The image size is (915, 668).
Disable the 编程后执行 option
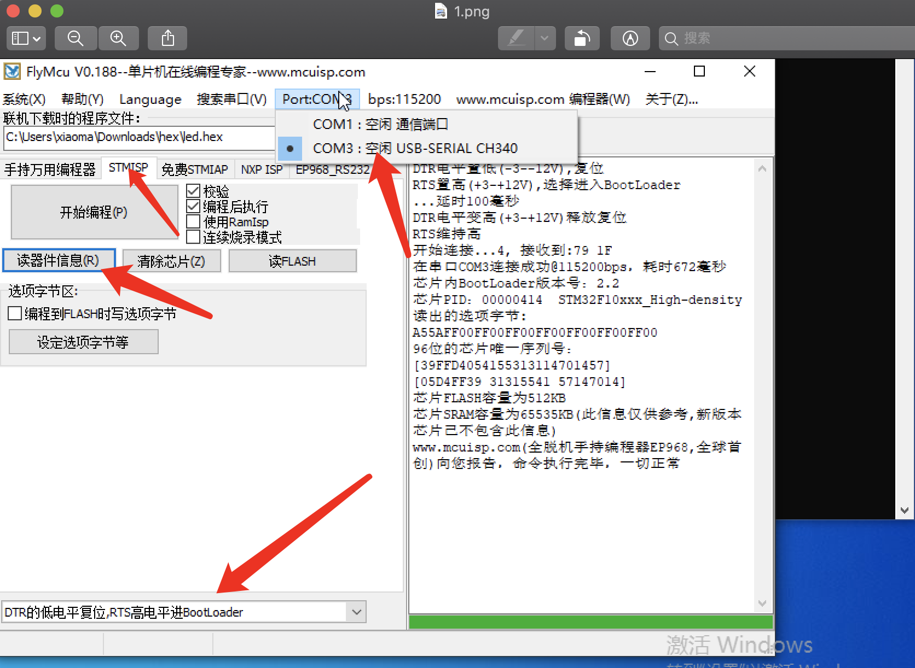pyautogui.click(x=194, y=206)
